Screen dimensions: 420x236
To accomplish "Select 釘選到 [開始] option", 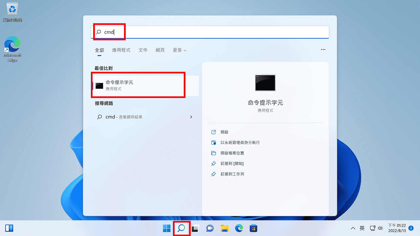I will (x=232, y=164).
